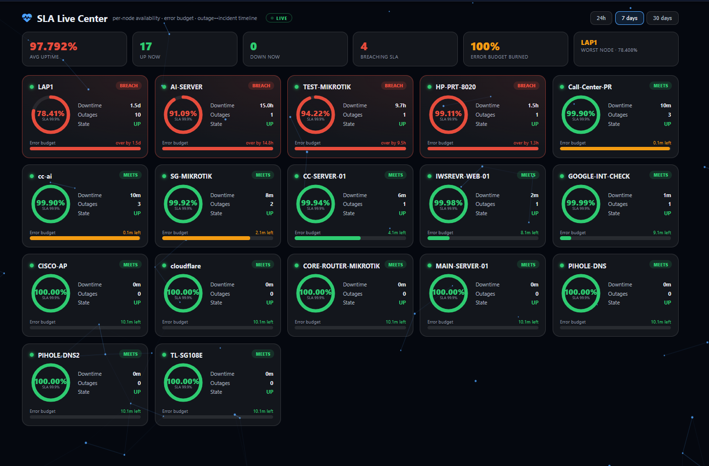Click the status dot beside CC-SERVER-01
The width and height of the screenshot is (709, 466).
(297, 176)
